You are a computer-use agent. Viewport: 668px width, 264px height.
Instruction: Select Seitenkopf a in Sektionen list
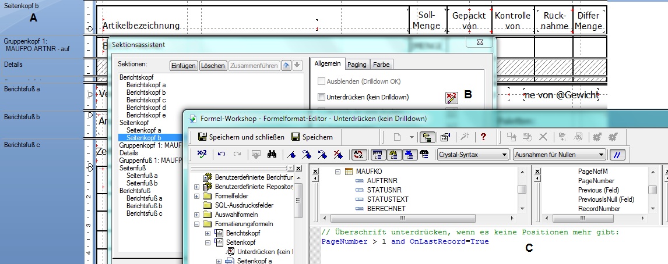pos(143,130)
